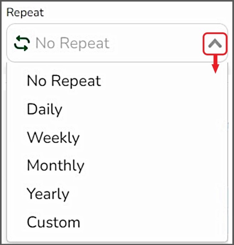Click the green repeat arrows icon
This screenshot has height=245, width=234.
click(22, 43)
